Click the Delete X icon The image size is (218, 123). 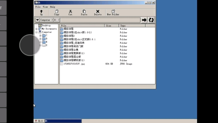(x=98, y=11)
